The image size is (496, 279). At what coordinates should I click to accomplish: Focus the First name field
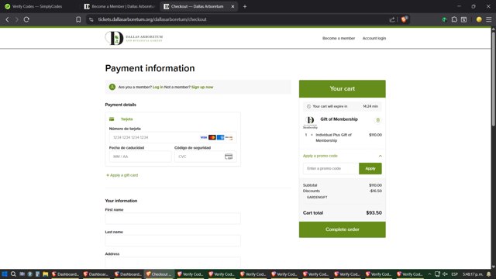[x=173, y=219]
